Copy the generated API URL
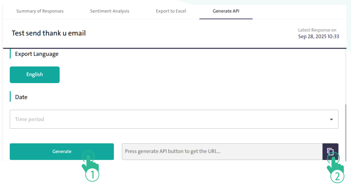 [x=330, y=151]
